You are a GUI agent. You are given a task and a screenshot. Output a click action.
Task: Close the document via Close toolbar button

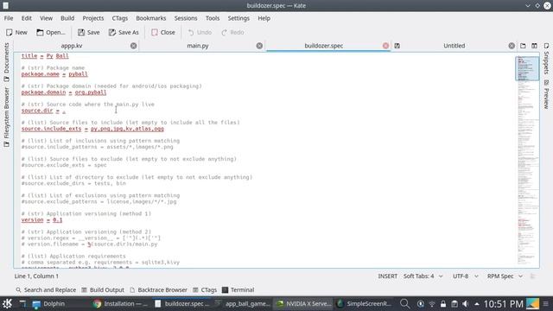coord(163,32)
